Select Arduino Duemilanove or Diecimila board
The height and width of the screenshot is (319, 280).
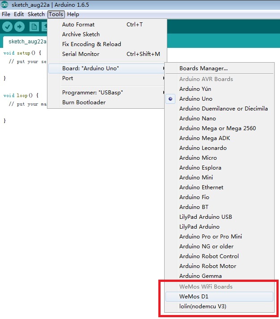219,108
